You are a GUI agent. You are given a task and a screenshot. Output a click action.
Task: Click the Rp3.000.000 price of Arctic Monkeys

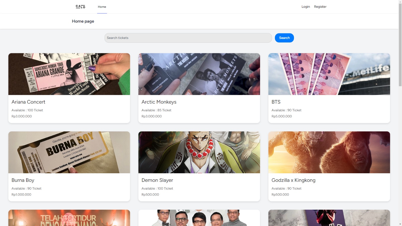tap(152, 116)
